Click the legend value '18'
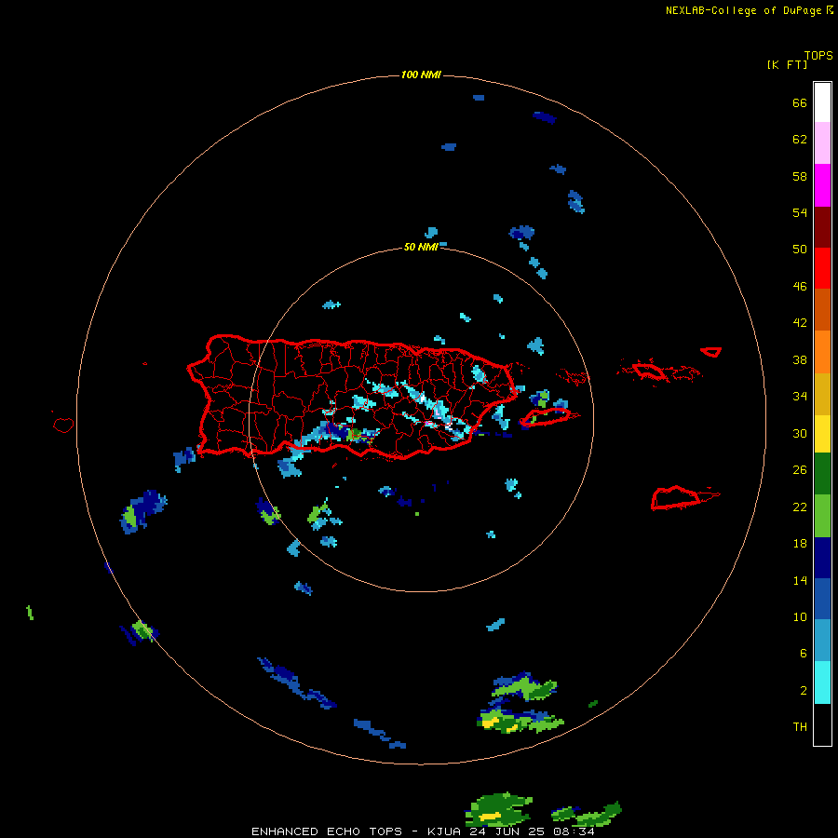This screenshot has height=838, width=838. tap(800, 544)
